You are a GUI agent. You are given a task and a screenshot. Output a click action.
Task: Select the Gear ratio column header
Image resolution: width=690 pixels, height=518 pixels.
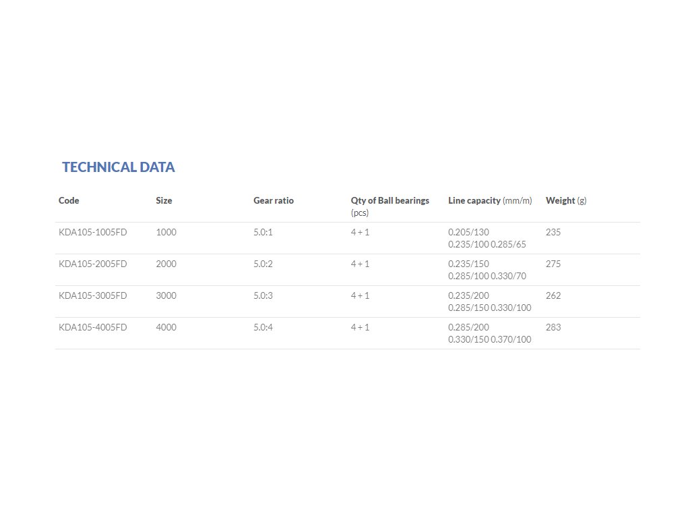pyautogui.click(x=274, y=200)
